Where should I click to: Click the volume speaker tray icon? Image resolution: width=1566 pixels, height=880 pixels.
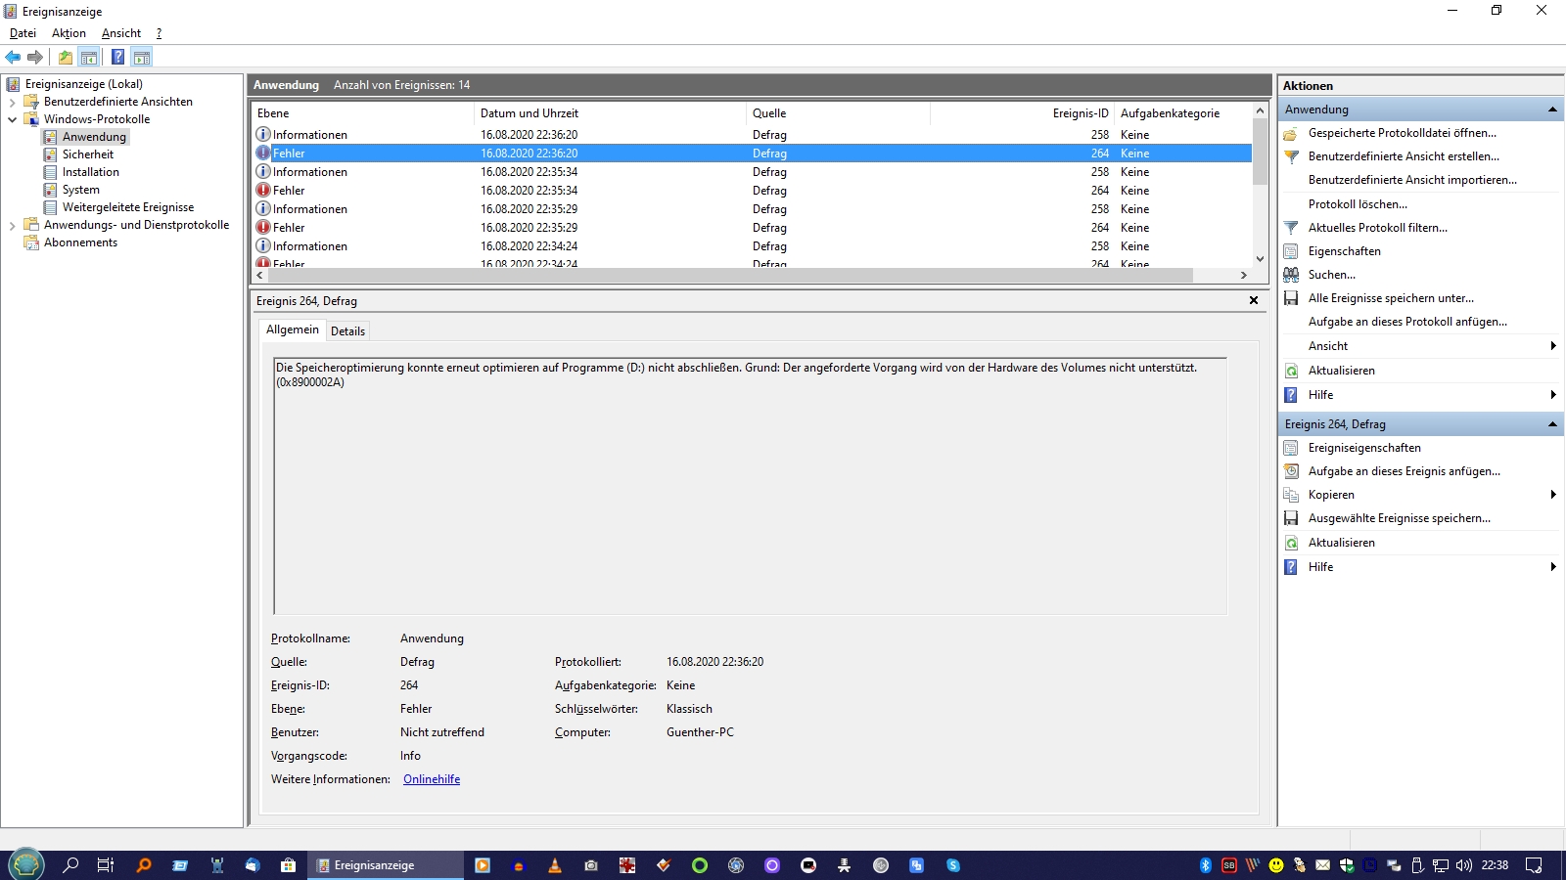1464,865
